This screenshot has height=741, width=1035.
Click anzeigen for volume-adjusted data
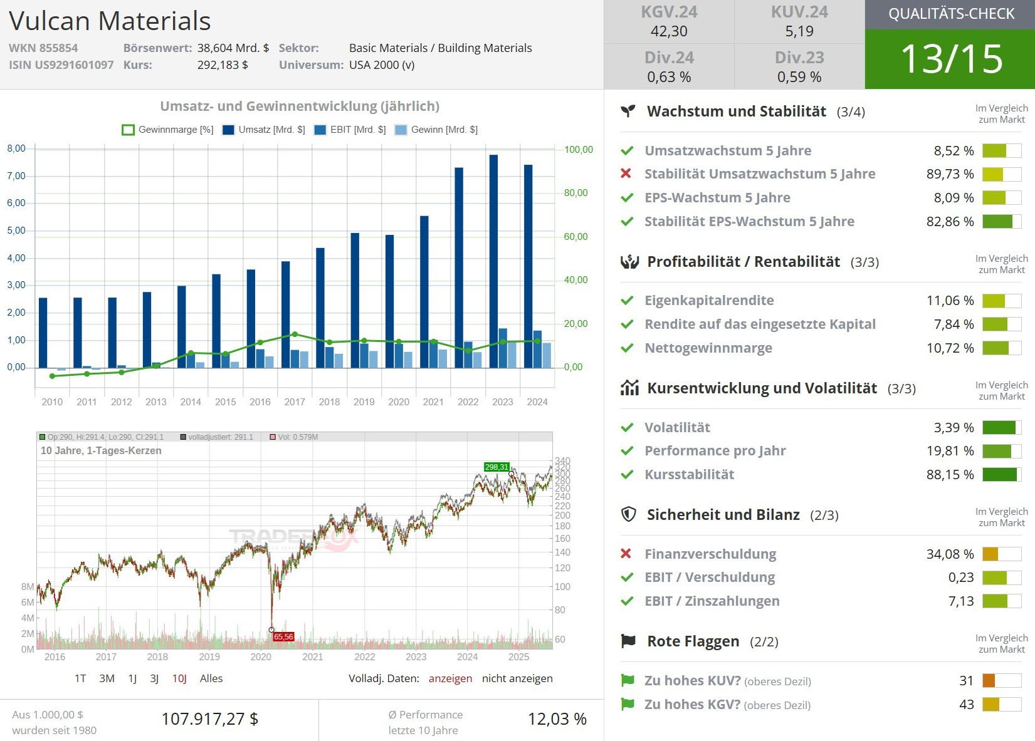point(450,678)
